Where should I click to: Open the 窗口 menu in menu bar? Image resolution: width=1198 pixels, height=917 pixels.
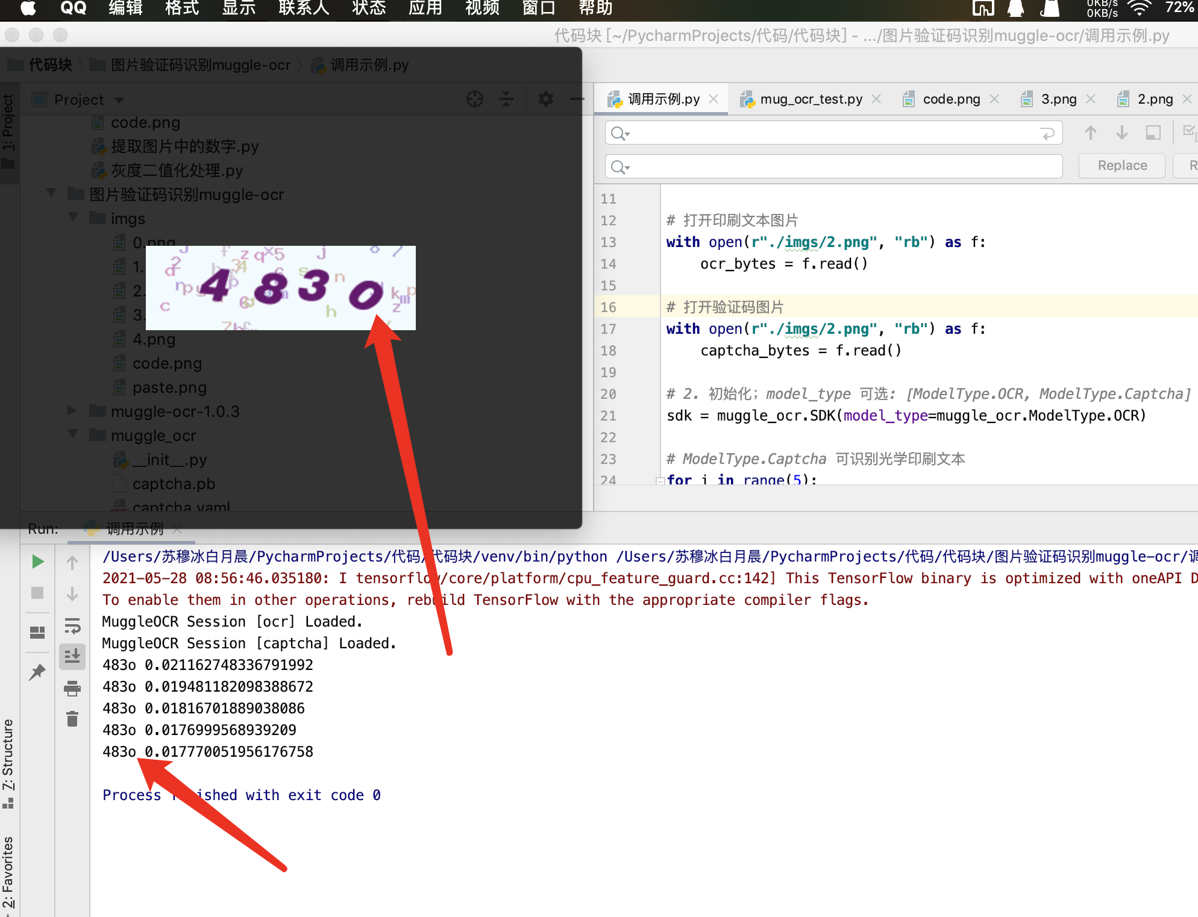pyautogui.click(x=538, y=8)
